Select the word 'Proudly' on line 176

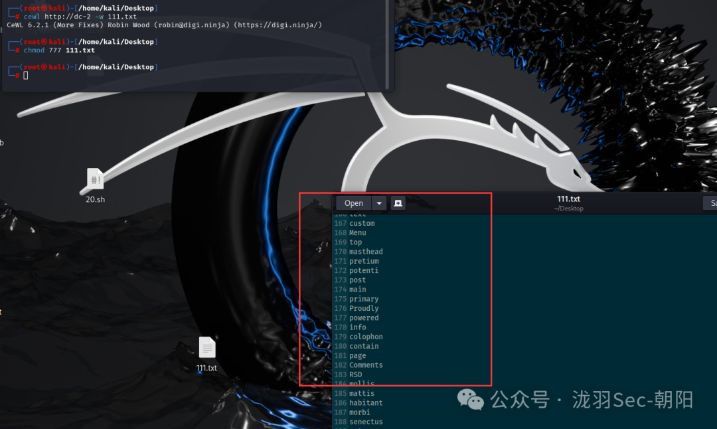click(364, 308)
